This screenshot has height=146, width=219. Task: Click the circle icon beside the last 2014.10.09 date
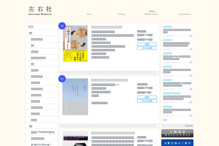click(191, 116)
